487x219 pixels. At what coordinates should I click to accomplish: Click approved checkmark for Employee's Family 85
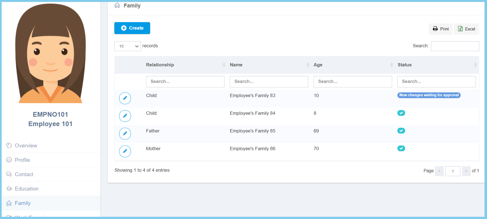tap(401, 131)
